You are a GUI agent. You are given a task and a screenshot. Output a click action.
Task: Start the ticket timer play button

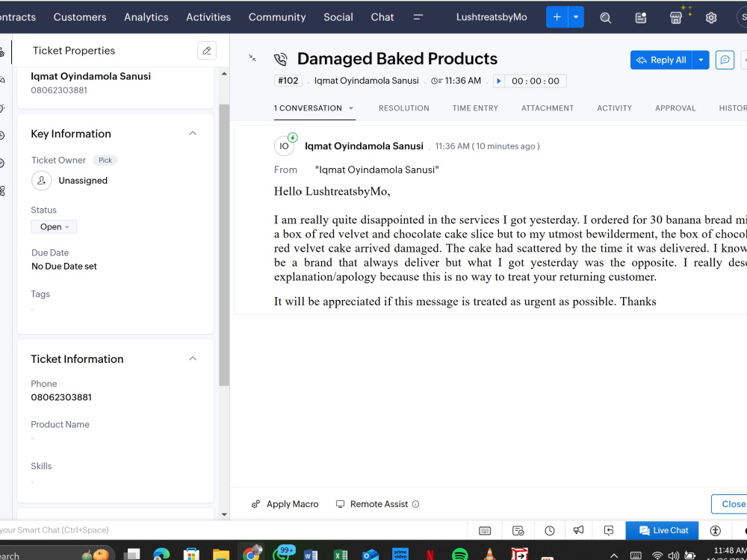[x=499, y=81]
